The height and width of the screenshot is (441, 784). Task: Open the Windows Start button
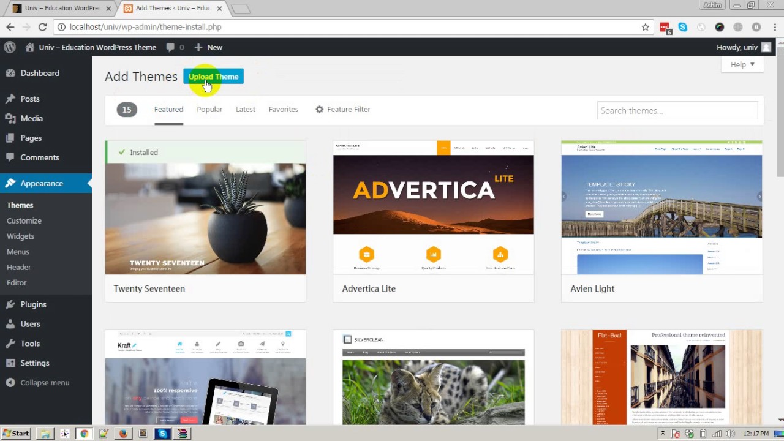tap(16, 434)
